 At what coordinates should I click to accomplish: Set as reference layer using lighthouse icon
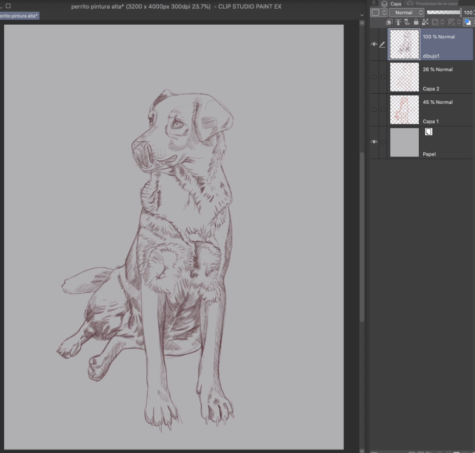point(398,22)
